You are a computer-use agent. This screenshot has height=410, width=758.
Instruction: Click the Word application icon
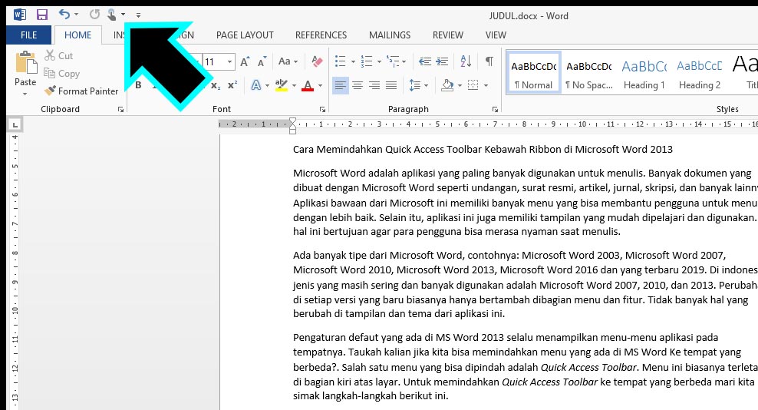[20, 15]
